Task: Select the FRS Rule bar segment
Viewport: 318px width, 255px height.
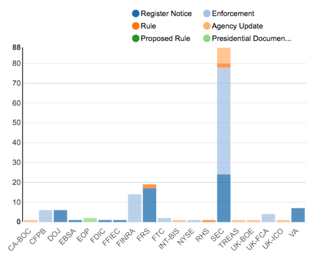Action: point(149,186)
